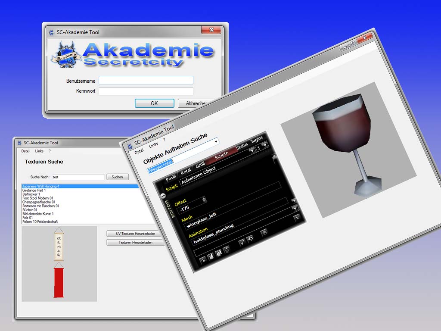Select Fels 01 in the list
The image size is (441, 331).
(28, 218)
